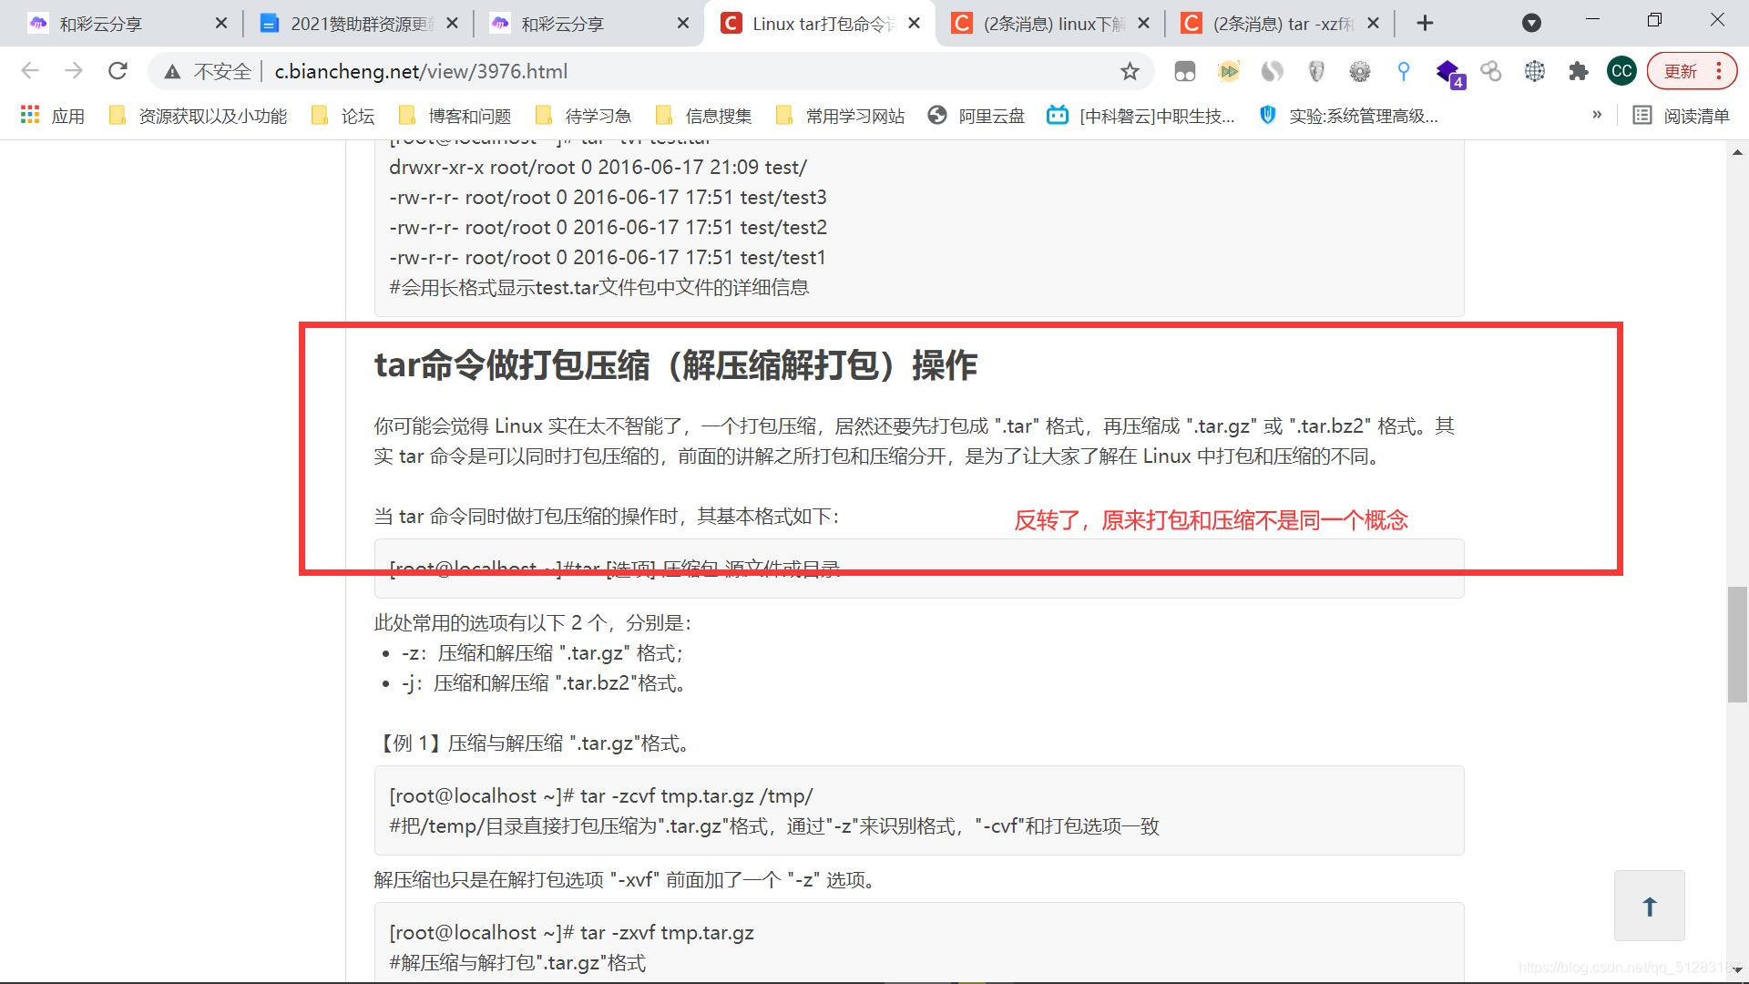Image resolution: width=1749 pixels, height=984 pixels.
Task: Click the forward navigation arrow
Action: pos(74,71)
